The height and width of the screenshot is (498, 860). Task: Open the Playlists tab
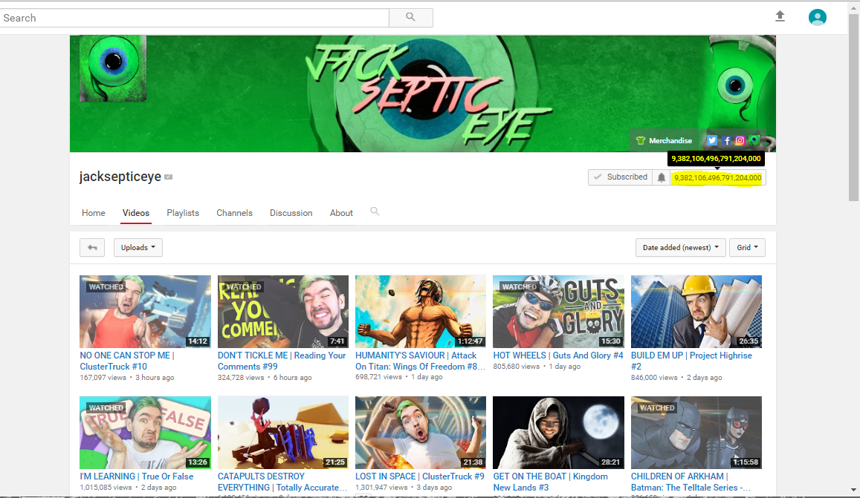click(x=183, y=213)
